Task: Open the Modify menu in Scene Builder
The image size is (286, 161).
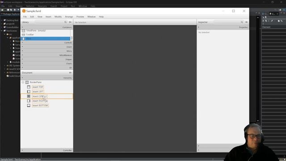Action: coord(58,17)
